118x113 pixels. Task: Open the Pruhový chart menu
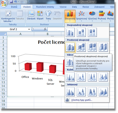(102, 16)
